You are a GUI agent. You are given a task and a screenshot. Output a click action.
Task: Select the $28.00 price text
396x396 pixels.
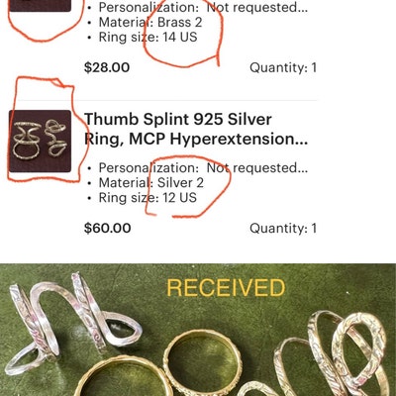pyautogui.click(x=107, y=67)
